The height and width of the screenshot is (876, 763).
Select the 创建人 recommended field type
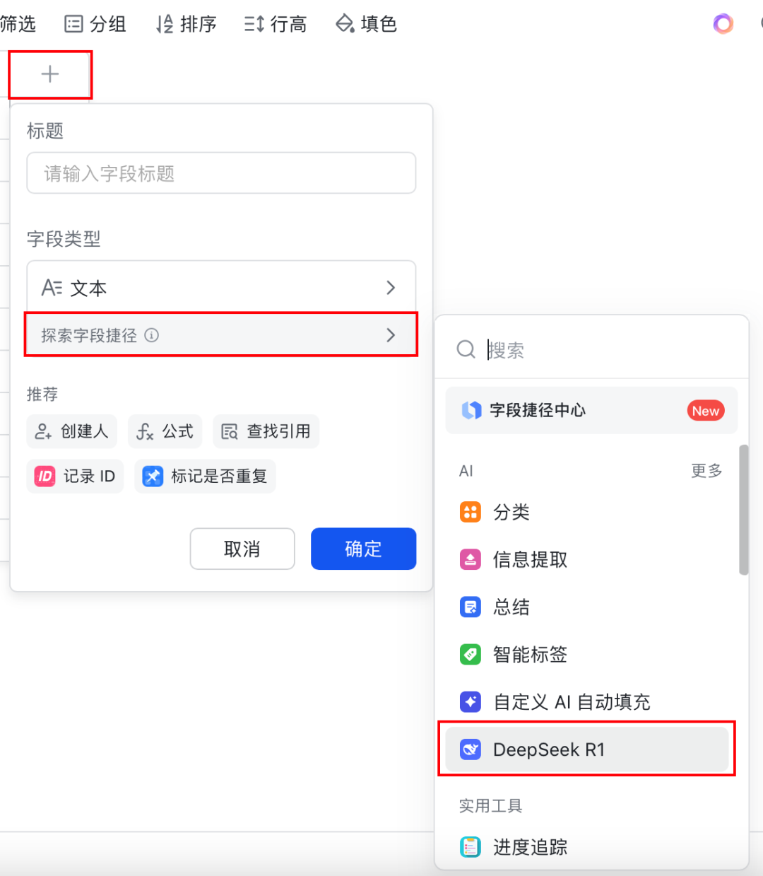[71, 431]
